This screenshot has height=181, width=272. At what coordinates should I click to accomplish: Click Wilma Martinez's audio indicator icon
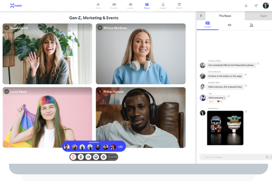pyautogui.click(x=100, y=28)
